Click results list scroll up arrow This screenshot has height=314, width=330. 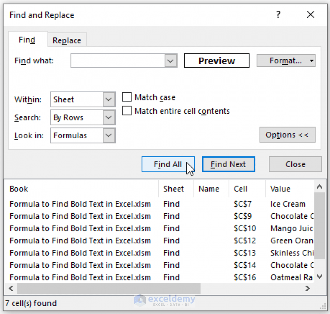(320, 187)
